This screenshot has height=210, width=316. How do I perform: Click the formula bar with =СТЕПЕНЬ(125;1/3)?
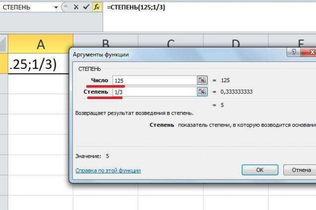pos(211,7)
